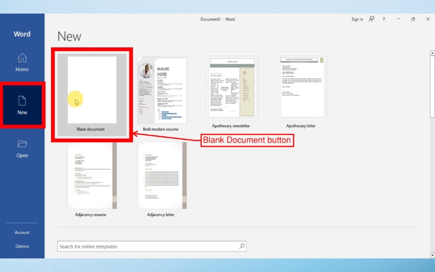The height and width of the screenshot is (272, 435).
Task: Minimize the Word window
Action: (x=399, y=19)
